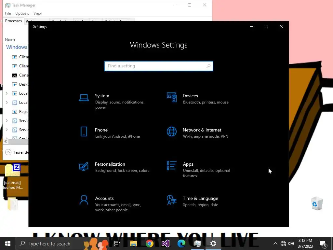
Task: Open the File menu in Task Manager
Action: pyautogui.click(x=8, y=13)
